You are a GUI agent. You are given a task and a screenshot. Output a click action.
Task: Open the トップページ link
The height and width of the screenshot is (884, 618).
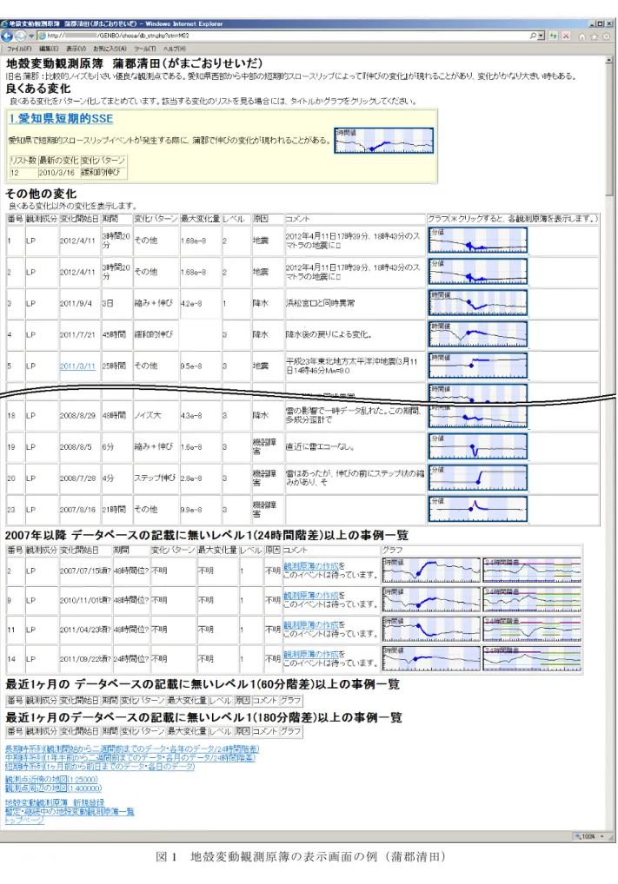coord(24,821)
